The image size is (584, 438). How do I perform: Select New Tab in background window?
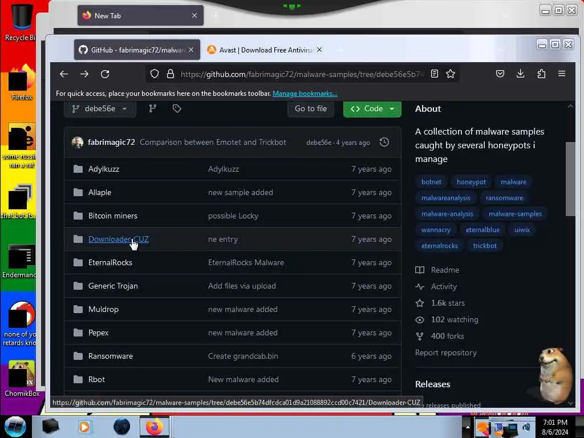click(x=140, y=15)
